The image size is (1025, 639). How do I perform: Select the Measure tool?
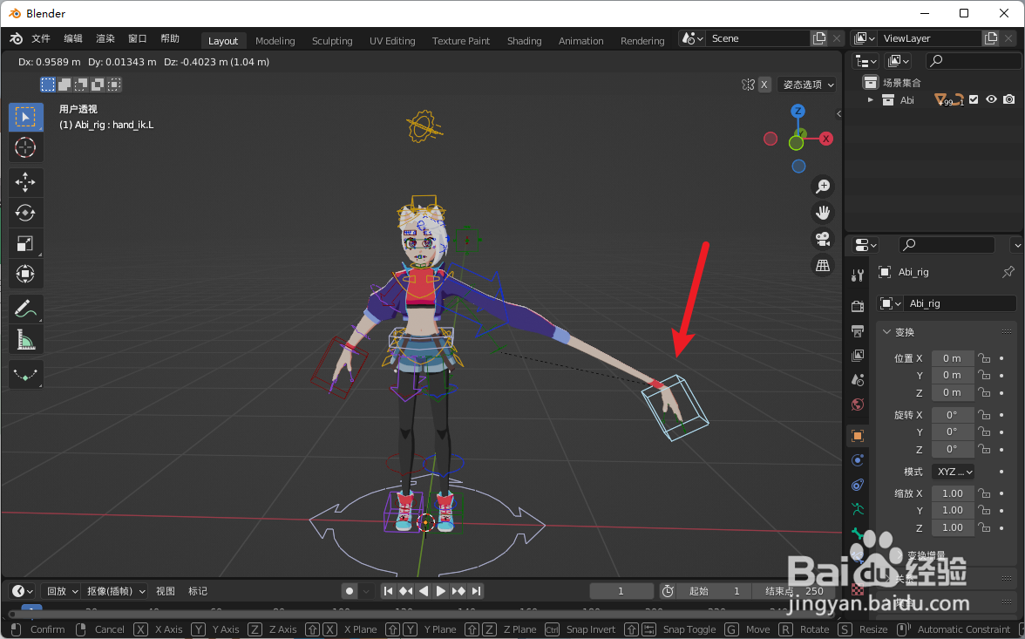click(25, 339)
